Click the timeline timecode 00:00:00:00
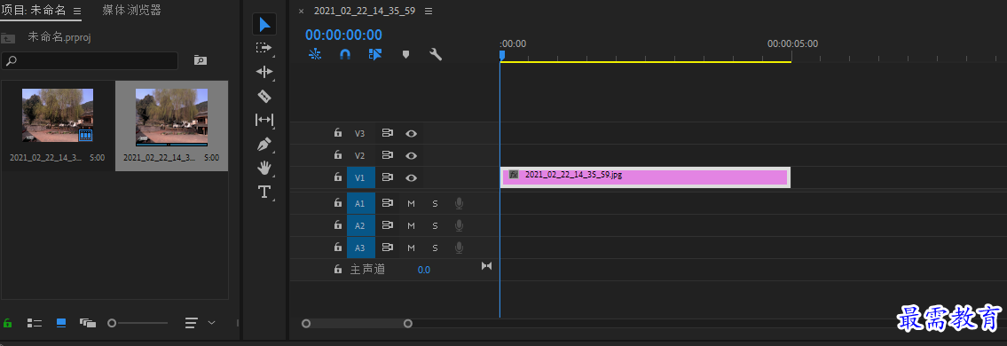 pyautogui.click(x=343, y=35)
